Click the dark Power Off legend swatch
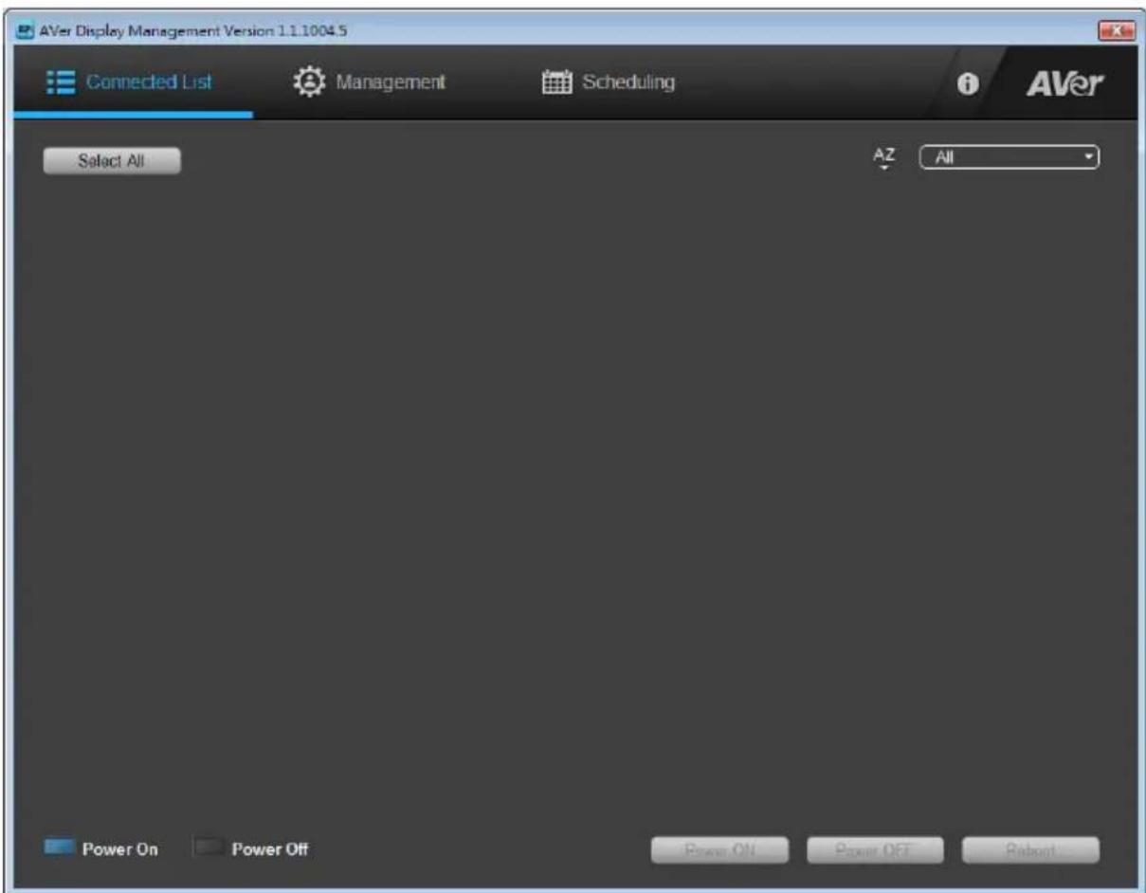 209,847
